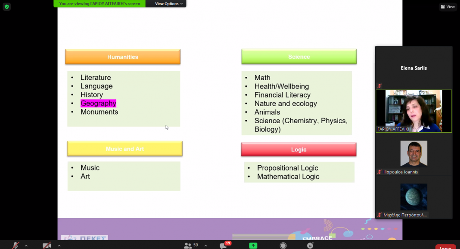Open the Reactions emoji icon
Image resolution: width=460 pixels, height=249 pixels.
[310, 246]
